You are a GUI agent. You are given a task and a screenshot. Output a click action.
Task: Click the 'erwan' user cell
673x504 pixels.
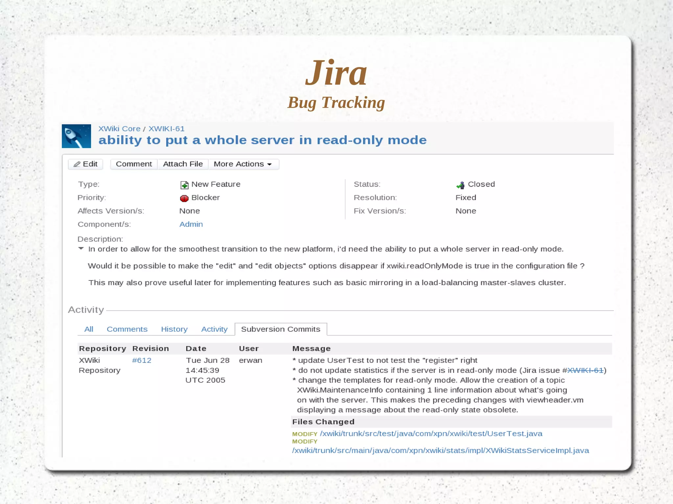pos(250,360)
